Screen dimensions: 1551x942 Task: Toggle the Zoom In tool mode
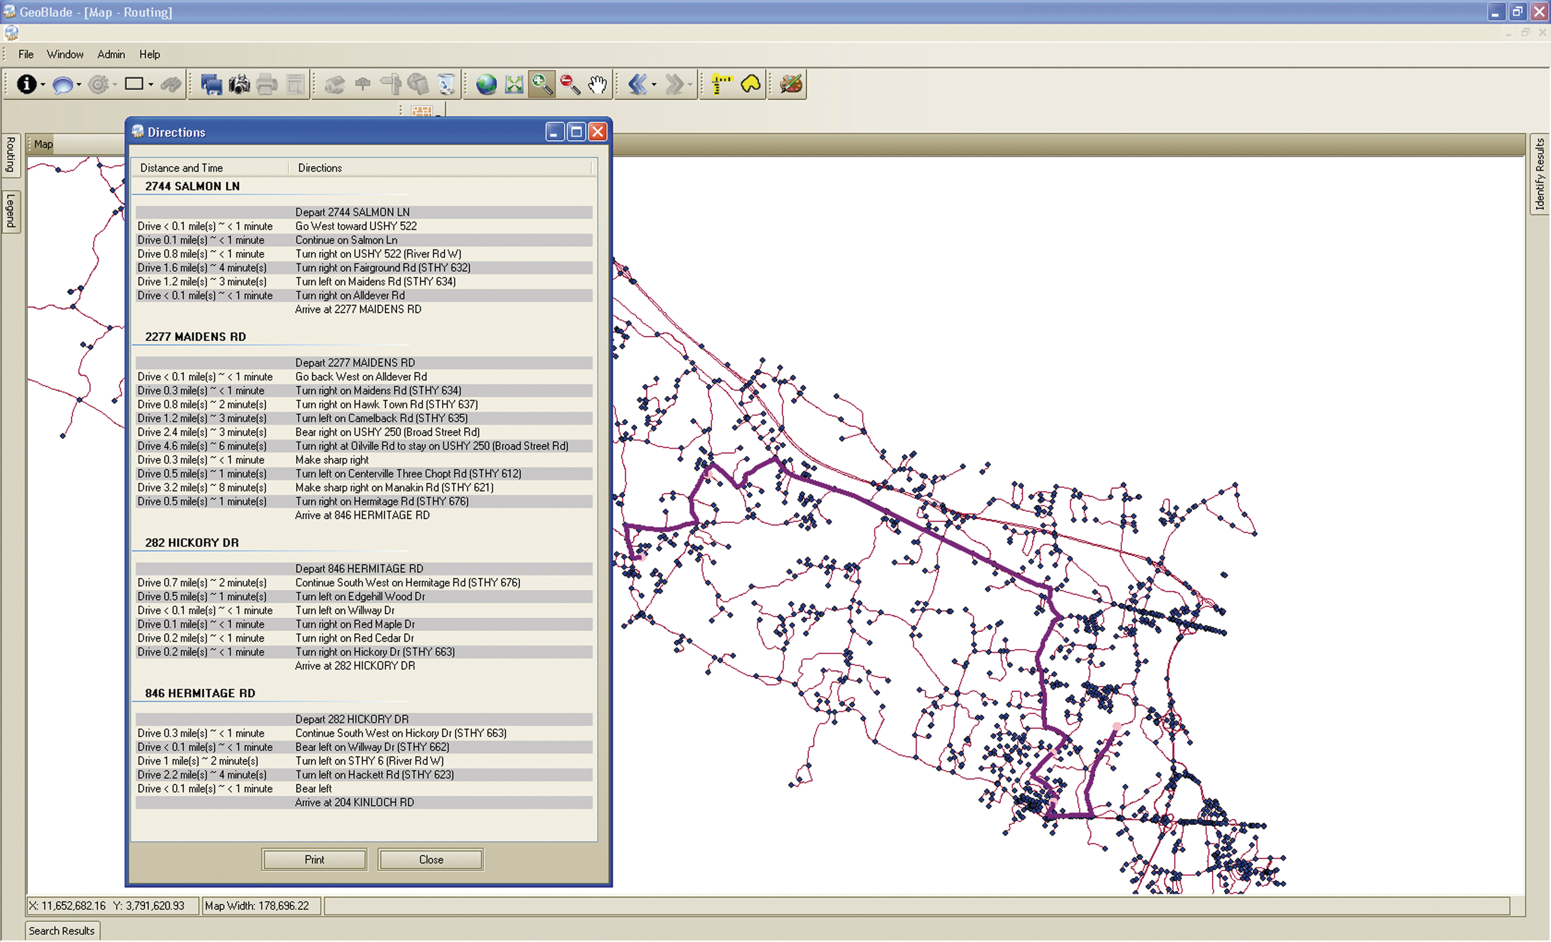pyautogui.click(x=541, y=84)
